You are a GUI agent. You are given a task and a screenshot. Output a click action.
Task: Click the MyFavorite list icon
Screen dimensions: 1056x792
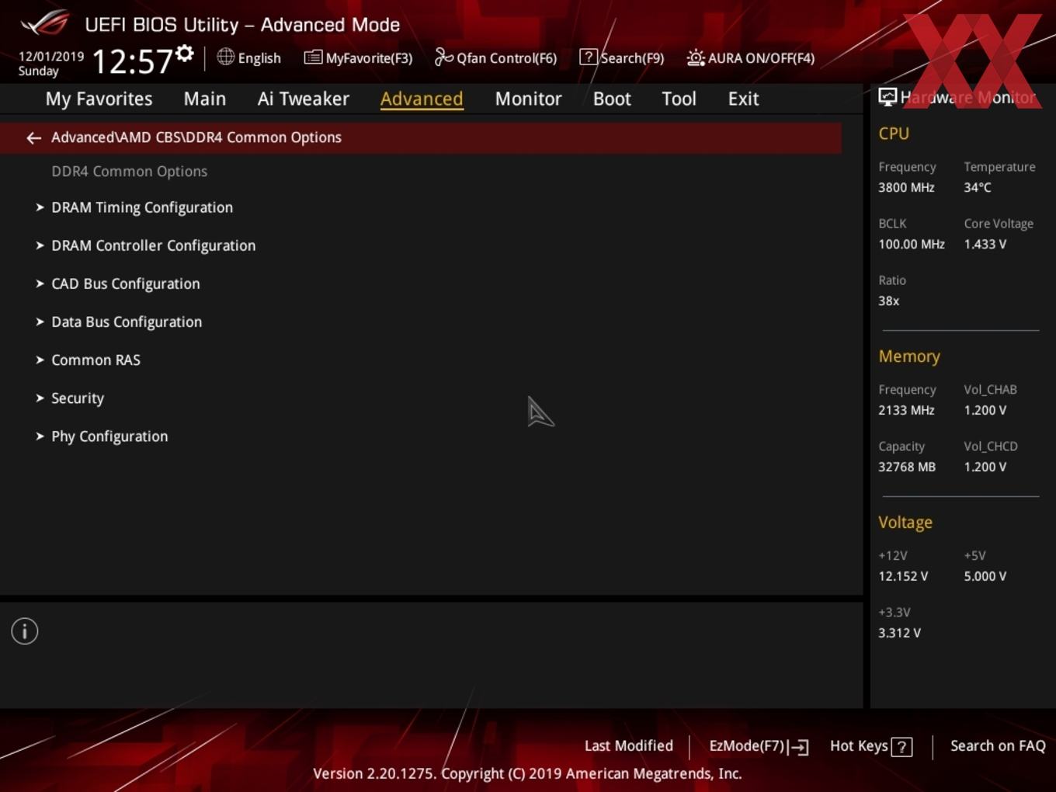pos(313,57)
